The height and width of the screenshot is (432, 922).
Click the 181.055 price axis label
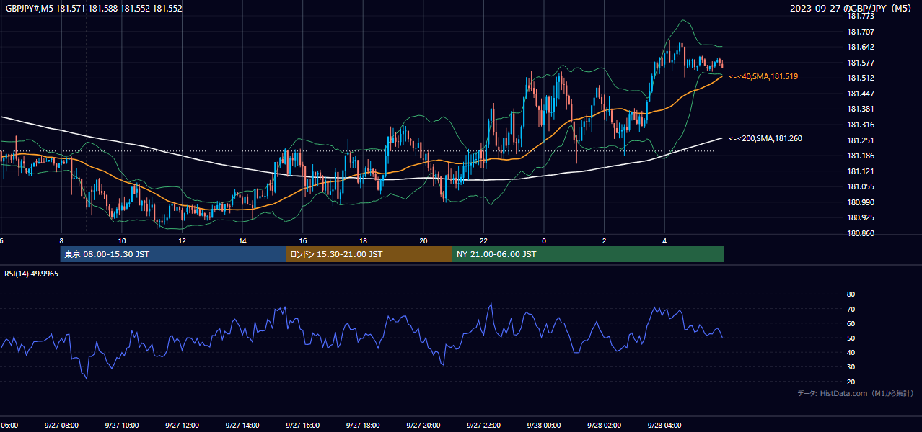(x=861, y=187)
